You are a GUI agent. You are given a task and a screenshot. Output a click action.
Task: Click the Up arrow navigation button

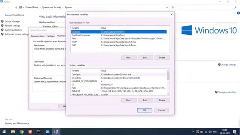16,7
